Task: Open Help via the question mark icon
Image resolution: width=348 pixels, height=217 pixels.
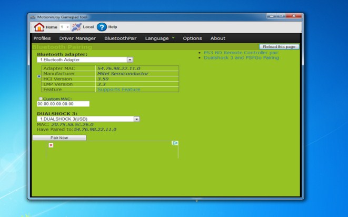Action: point(102,27)
